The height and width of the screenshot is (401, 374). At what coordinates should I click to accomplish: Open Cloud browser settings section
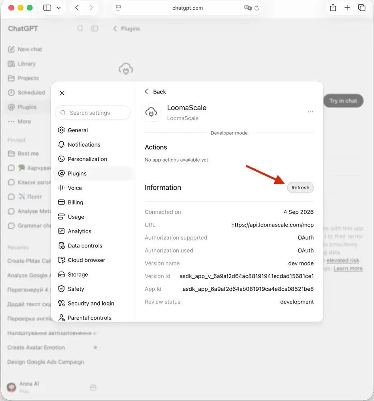[93, 260]
